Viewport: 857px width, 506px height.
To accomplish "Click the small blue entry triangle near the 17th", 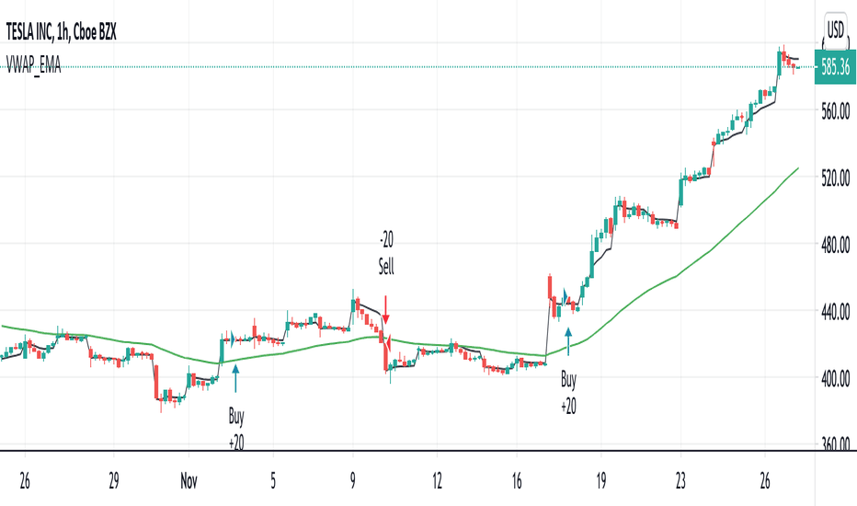I will pyautogui.click(x=566, y=296).
